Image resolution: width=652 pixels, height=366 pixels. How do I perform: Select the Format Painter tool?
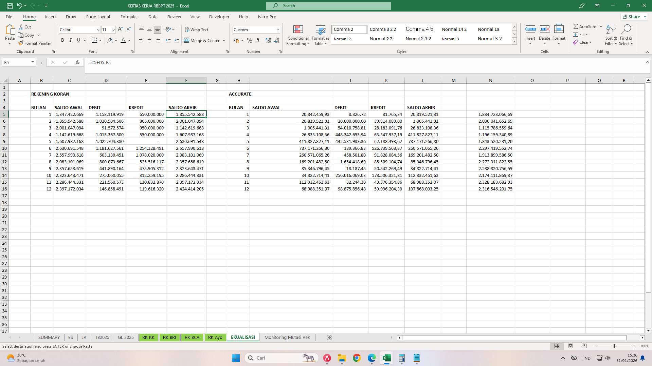(35, 43)
